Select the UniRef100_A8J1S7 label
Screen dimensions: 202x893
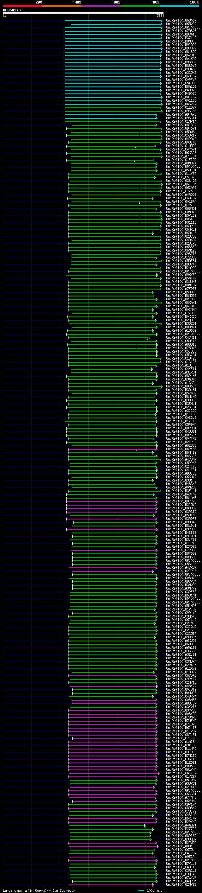181,97
